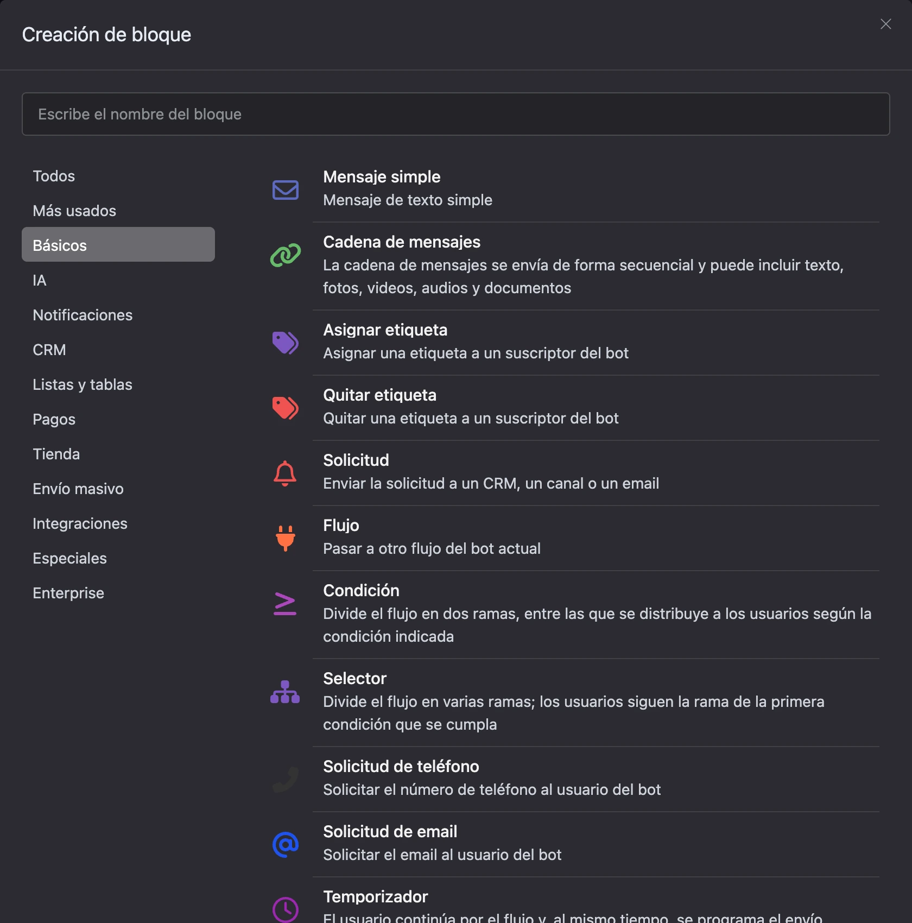Choose the greater-or-equal Condición icon
Screen dimensions: 912x923
(285, 603)
